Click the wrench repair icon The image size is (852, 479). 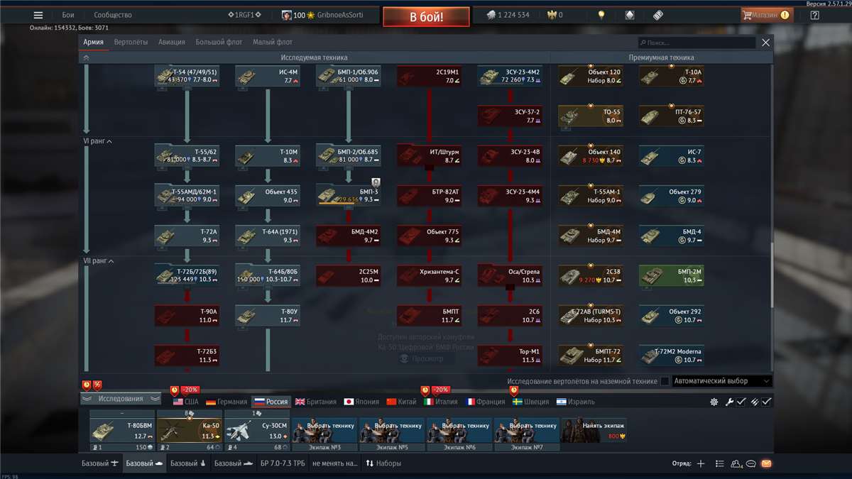pos(729,402)
